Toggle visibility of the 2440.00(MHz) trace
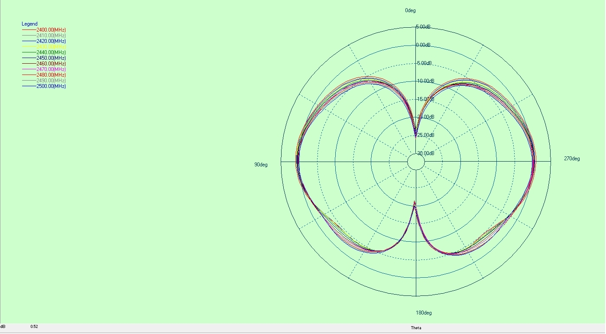The width and height of the screenshot is (606, 334). pyautogui.click(x=51, y=52)
